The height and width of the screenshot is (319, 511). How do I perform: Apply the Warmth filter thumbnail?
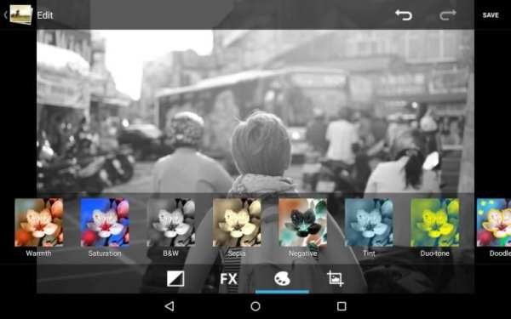pos(39,222)
